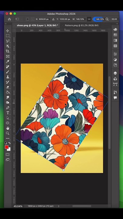This screenshot has width=123, height=219.
Task: Reset to default foreground and background colors
Action: 5,143
